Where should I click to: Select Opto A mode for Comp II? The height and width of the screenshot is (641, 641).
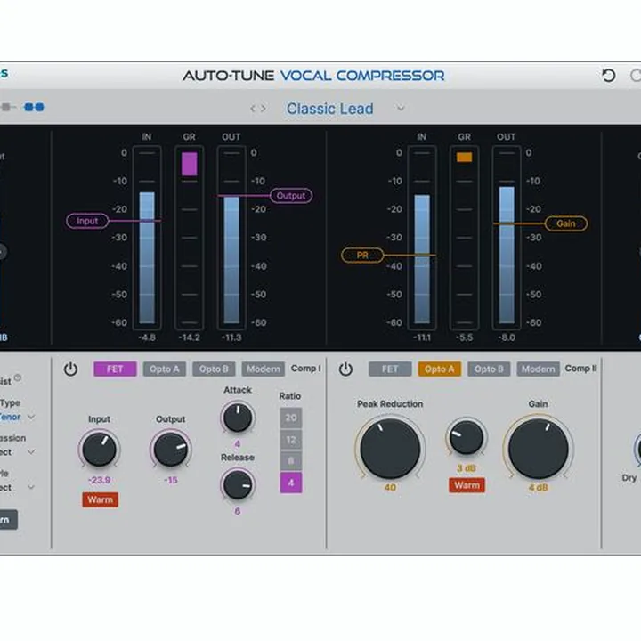(x=440, y=369)
